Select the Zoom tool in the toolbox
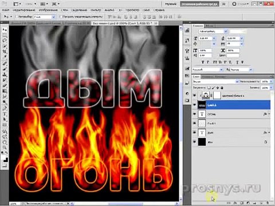This screenshot has height=206, width=275. [x=5, y=148]
